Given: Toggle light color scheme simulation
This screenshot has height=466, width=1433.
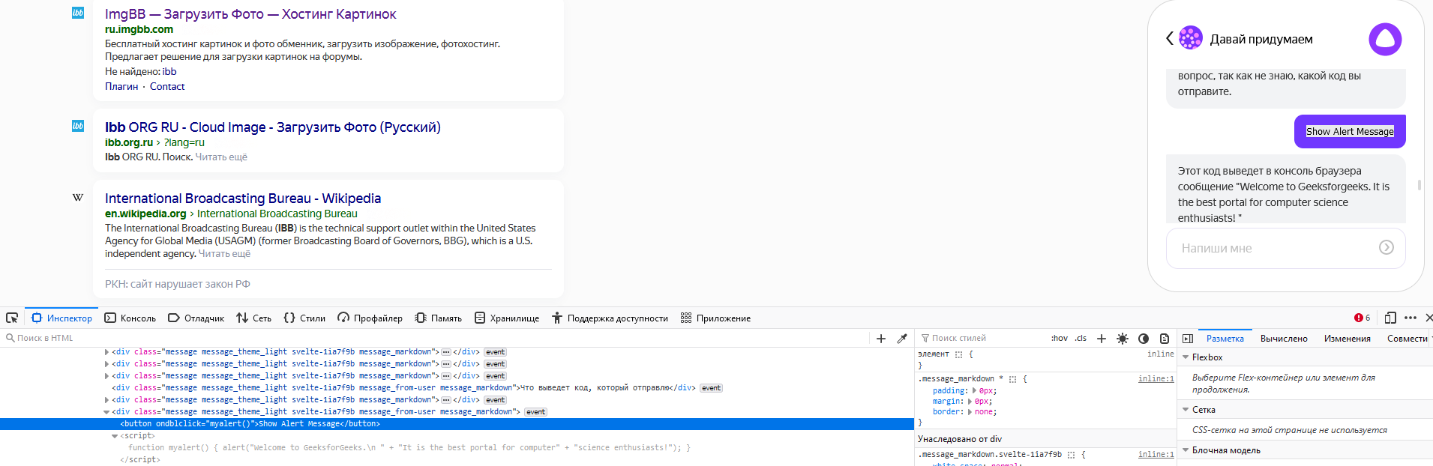Looking at the screenshot, I should pos(1123,339).
